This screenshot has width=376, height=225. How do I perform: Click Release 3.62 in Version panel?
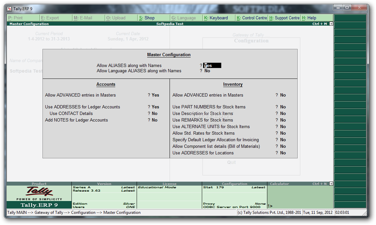click(x=87, y=191)
